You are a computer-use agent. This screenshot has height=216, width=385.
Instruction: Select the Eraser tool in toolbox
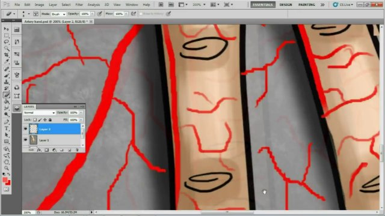(7, 95)
